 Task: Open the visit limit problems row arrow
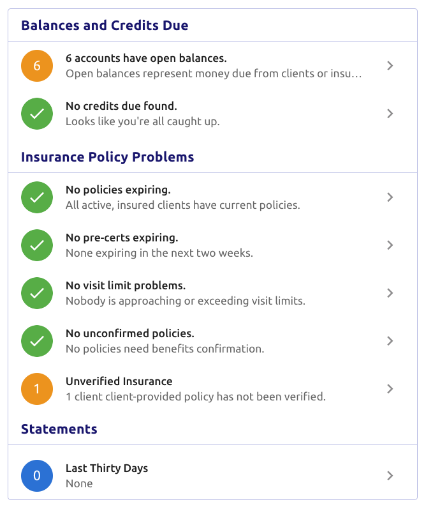click(390, 293)
